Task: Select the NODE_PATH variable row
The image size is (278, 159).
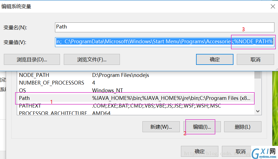Action: pos(136,75)
